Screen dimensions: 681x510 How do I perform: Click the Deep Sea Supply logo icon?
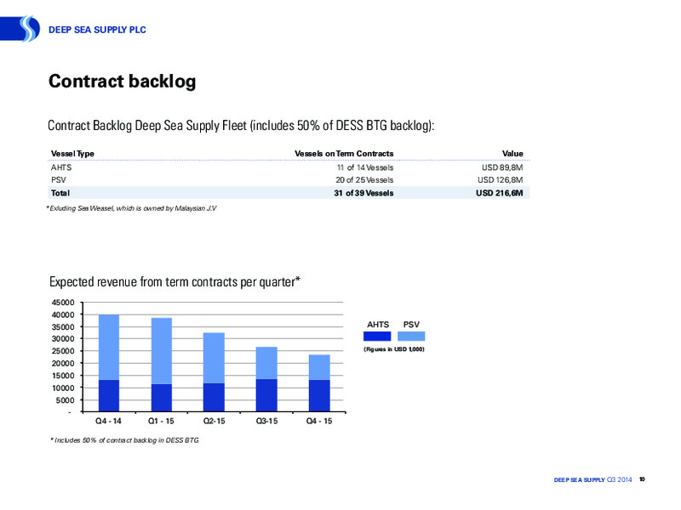[x=20, y=29]
